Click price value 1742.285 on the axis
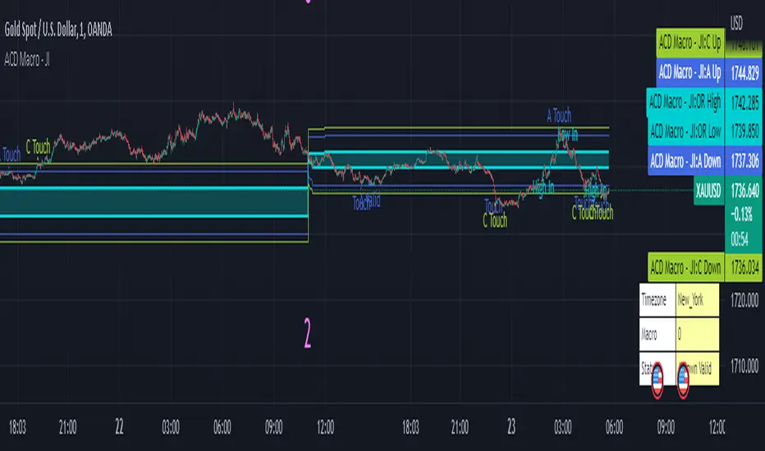 744,102
